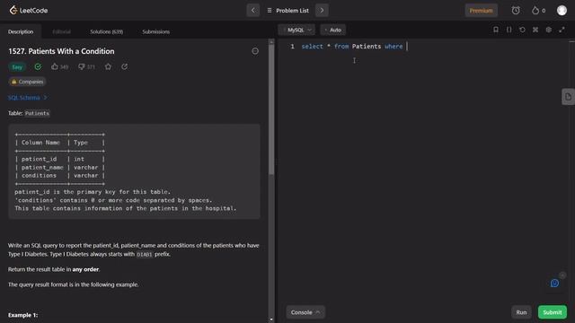Click the solved green checkmark icon

click(38, 66)
